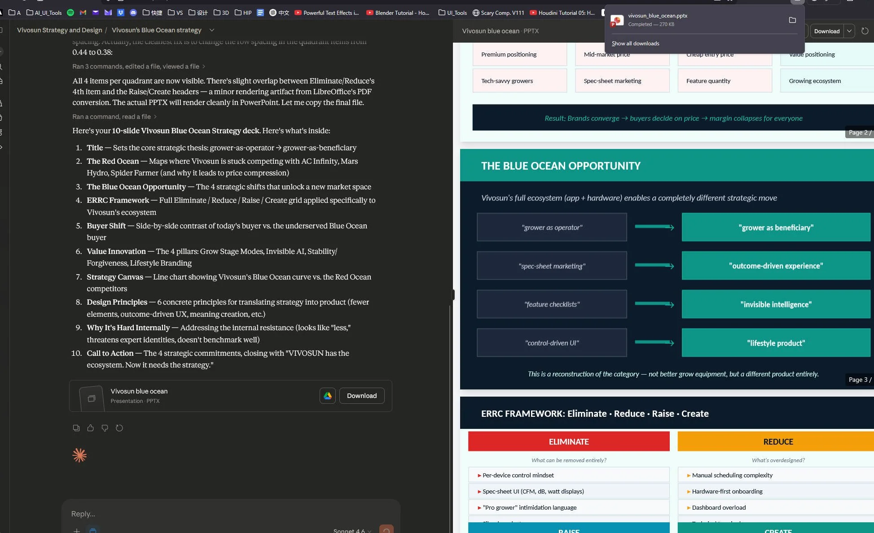Expand 'Ran a command, read a file' details
The height and width of the screenshot is (533, 874).
pyautogui.click(x=114, y=117)
